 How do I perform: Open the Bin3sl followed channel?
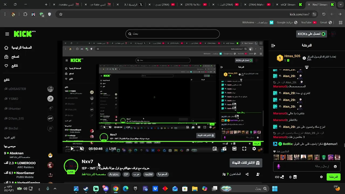[29, 128]
